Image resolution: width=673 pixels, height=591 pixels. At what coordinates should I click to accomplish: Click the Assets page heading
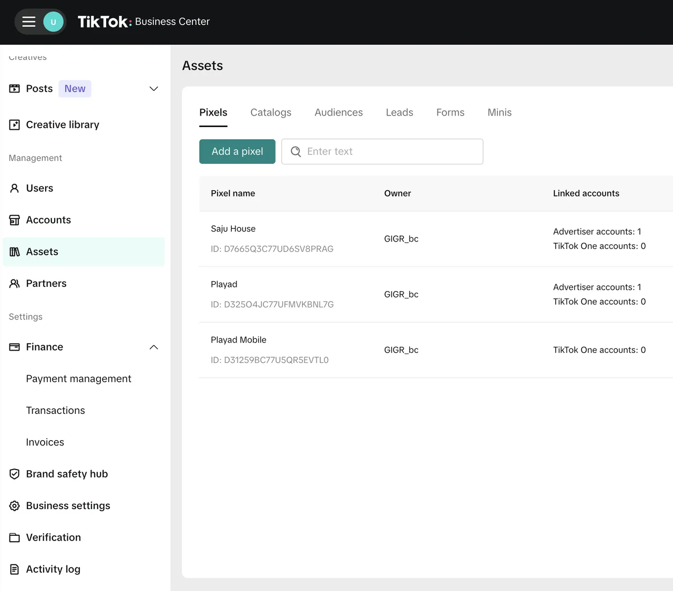click(x=202, y=66)
